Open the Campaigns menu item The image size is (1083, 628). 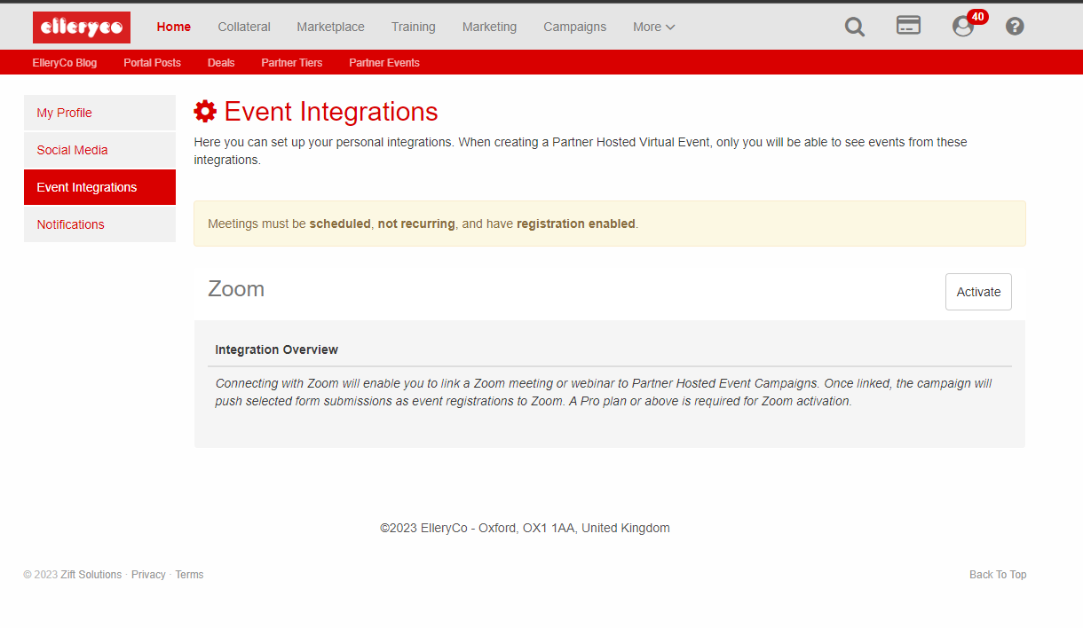coord(575,27)
